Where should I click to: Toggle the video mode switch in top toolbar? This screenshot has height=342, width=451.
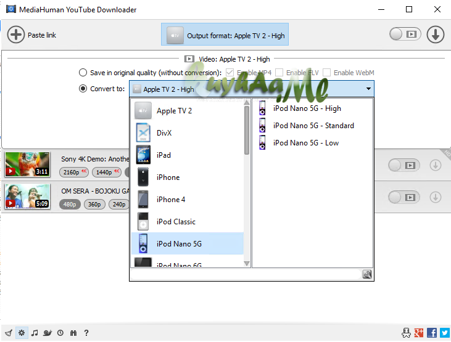(x=405, y=35)
